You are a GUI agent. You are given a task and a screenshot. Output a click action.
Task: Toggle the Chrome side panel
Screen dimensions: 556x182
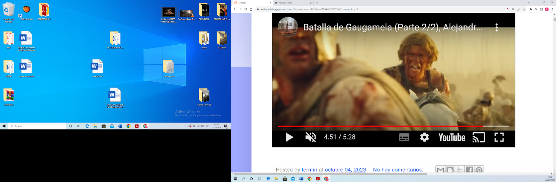541,9
